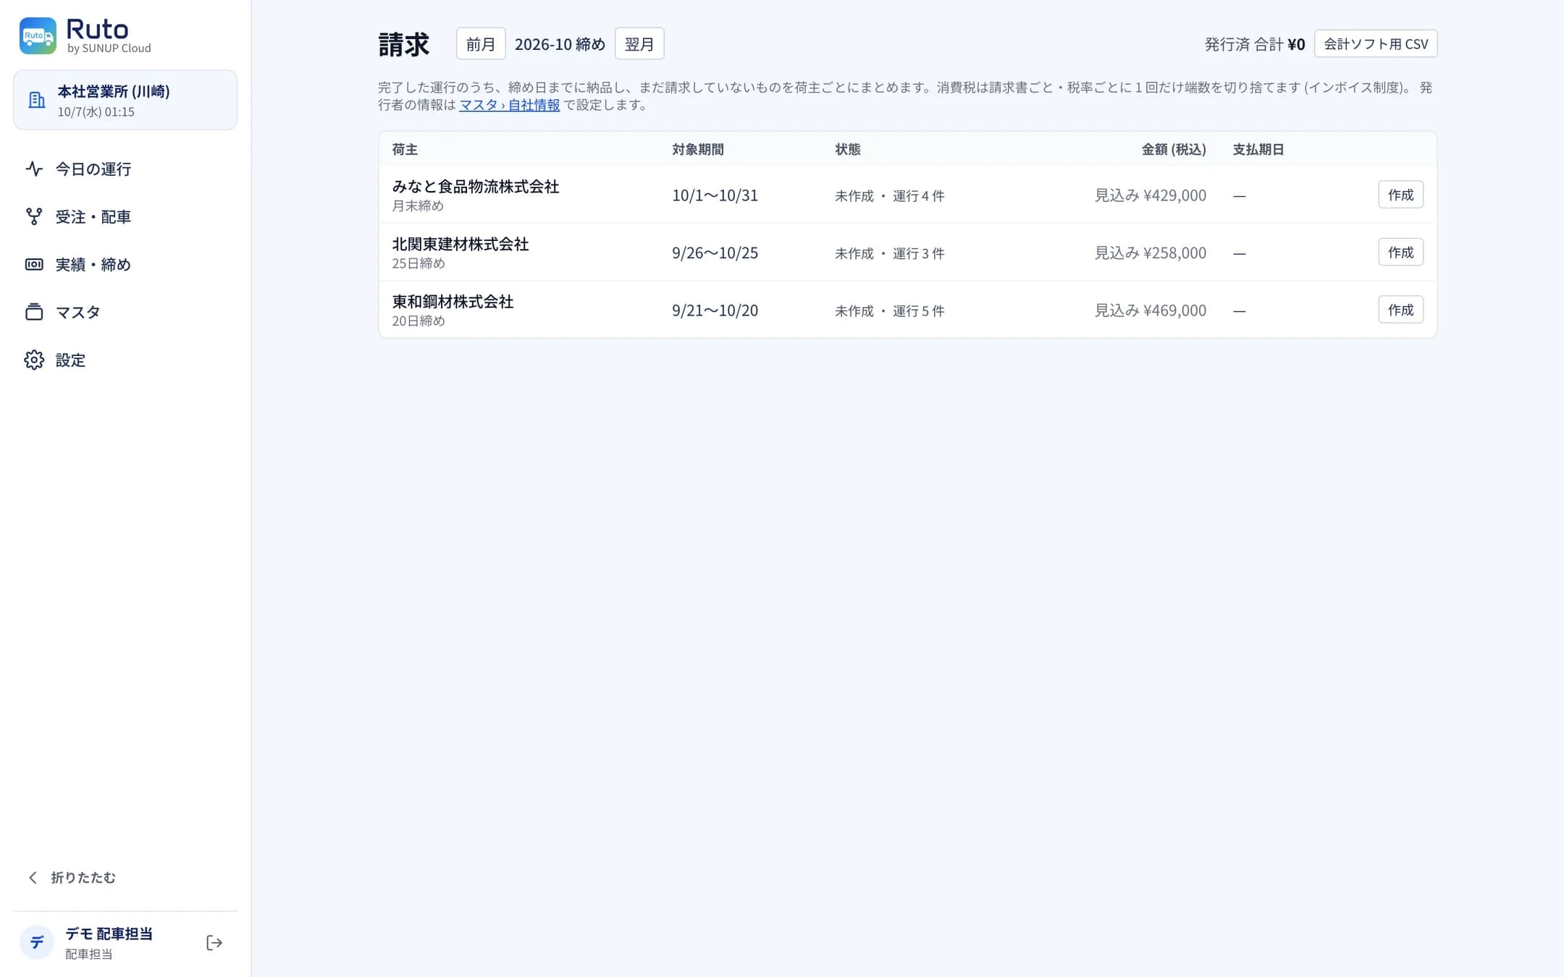Collapse sidebar with the 折りたたむ chevron

coord(33,877)
